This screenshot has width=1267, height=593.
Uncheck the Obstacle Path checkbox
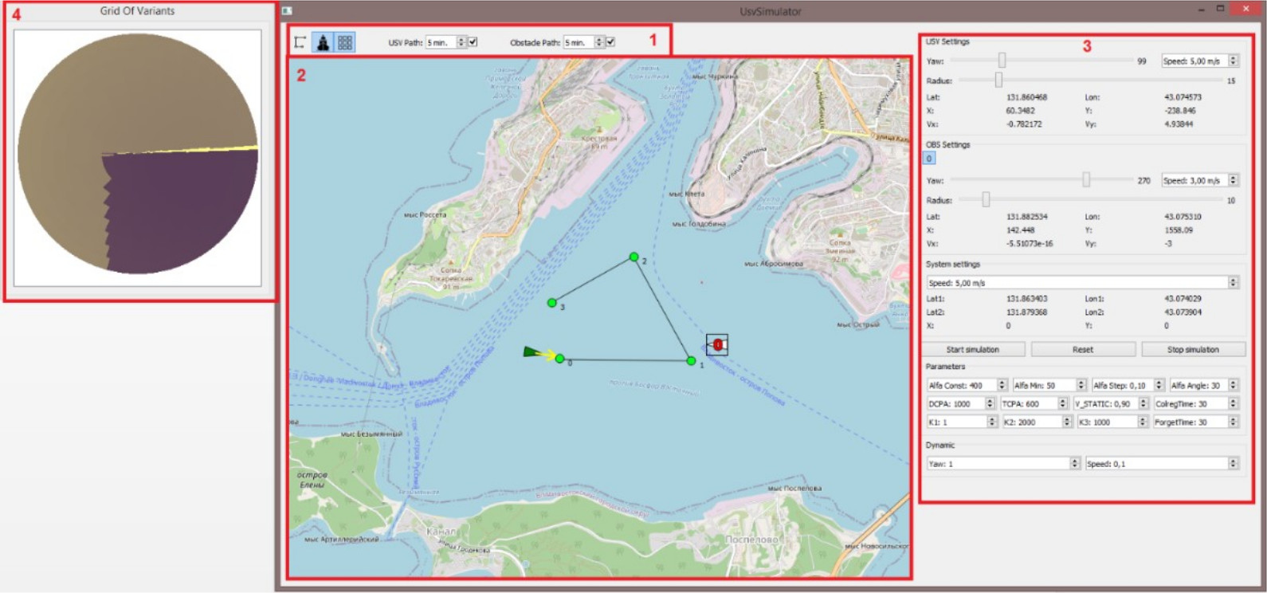pos(610,42)
